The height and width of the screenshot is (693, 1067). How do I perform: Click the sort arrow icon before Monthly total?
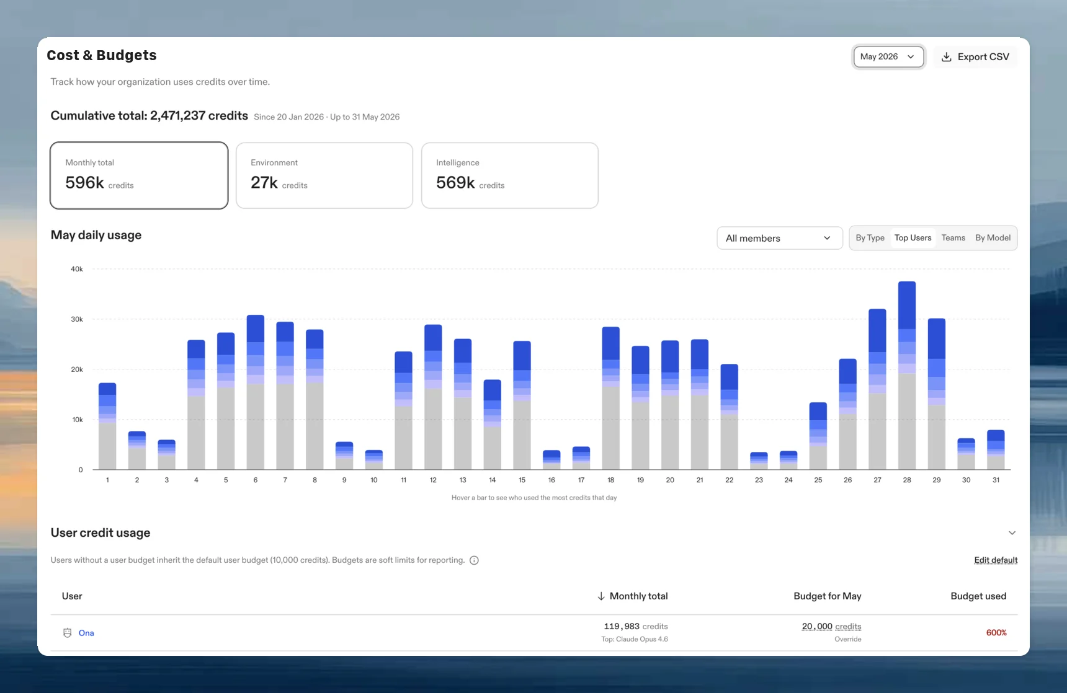tap(600, 596)
